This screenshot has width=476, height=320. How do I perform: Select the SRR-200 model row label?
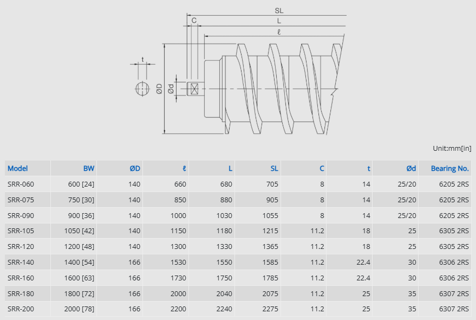point(21,309)
